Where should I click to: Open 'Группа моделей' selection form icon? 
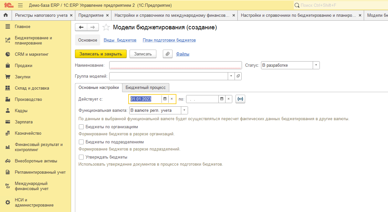(238, 76)
